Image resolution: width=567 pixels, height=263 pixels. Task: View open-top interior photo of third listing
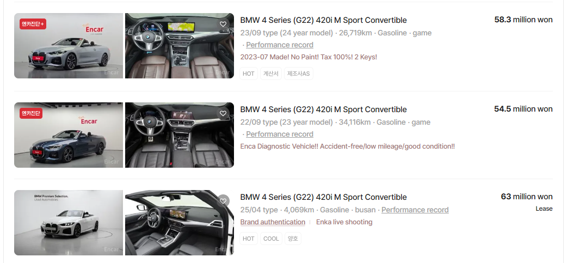point(180,223)
